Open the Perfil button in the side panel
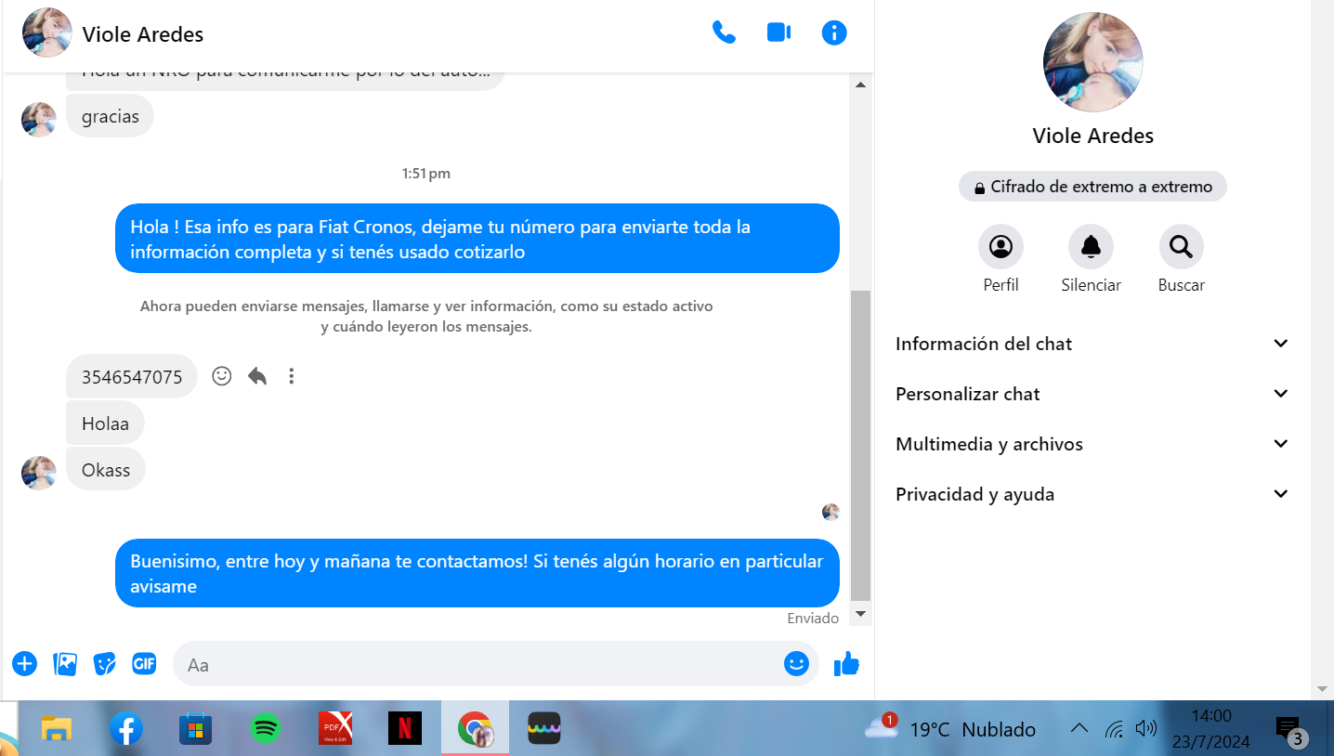Image resolution: width=1334 pixels, height=756 pixels. 1000,247
